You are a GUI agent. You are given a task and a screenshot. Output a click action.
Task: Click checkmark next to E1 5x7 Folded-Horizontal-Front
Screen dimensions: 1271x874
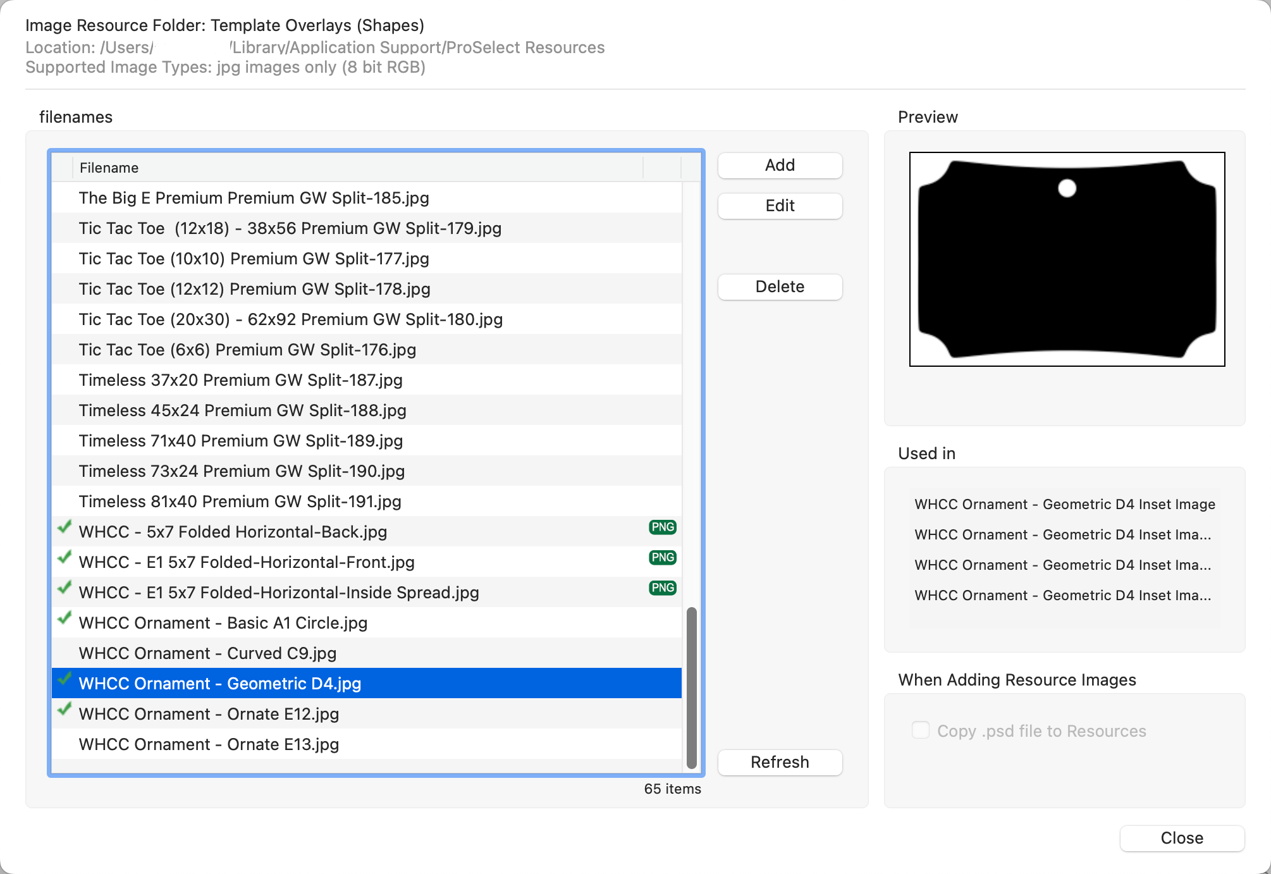64,558
